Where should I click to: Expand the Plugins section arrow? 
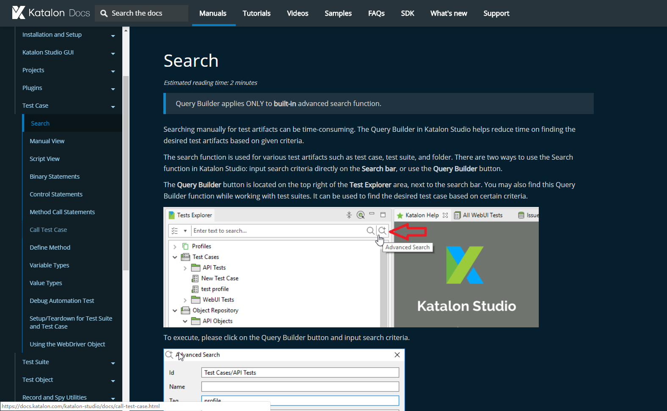(x=113, y=89)
